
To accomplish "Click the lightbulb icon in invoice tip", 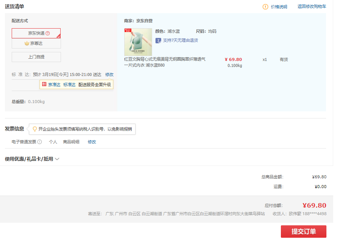I will (35, 129).
